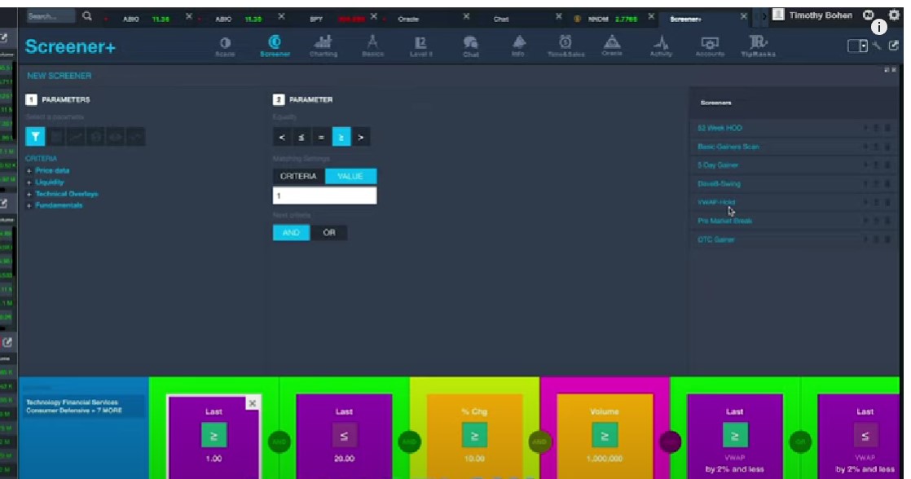Open the Chat tool in the toolbar
The image size is (911, 479).
coord(471,46)
